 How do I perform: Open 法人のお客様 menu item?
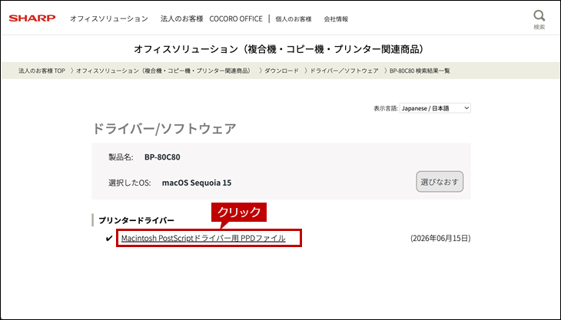(182, 18)
